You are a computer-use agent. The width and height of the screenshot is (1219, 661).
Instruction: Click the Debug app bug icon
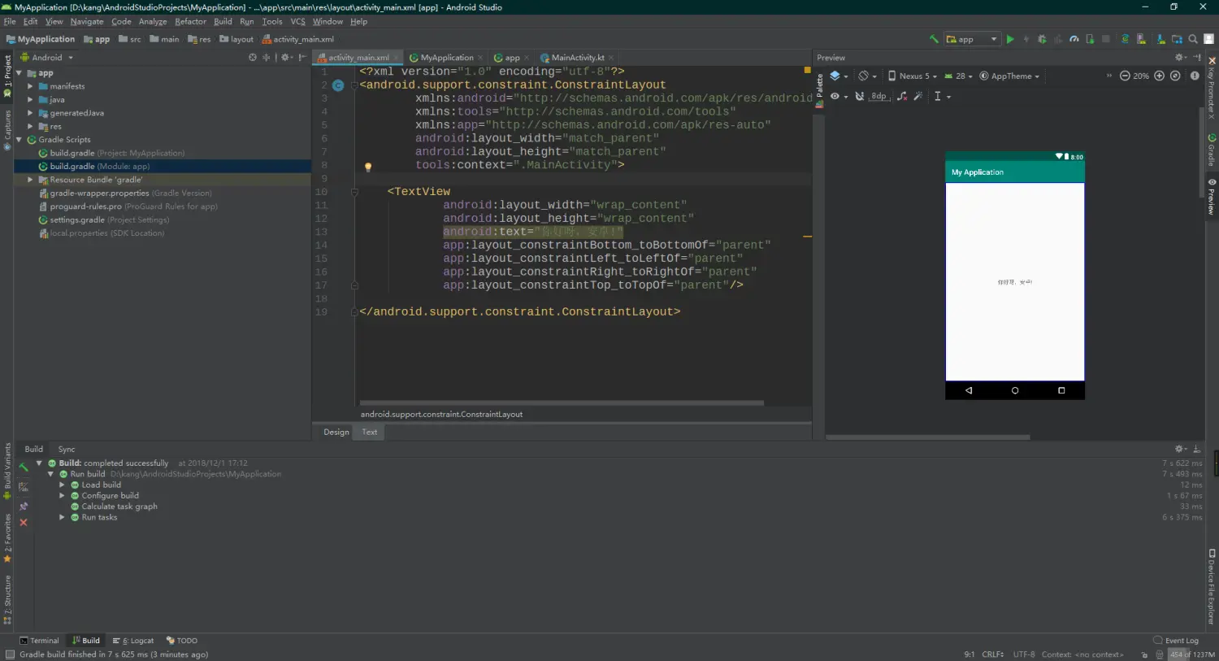point(1042,39)
